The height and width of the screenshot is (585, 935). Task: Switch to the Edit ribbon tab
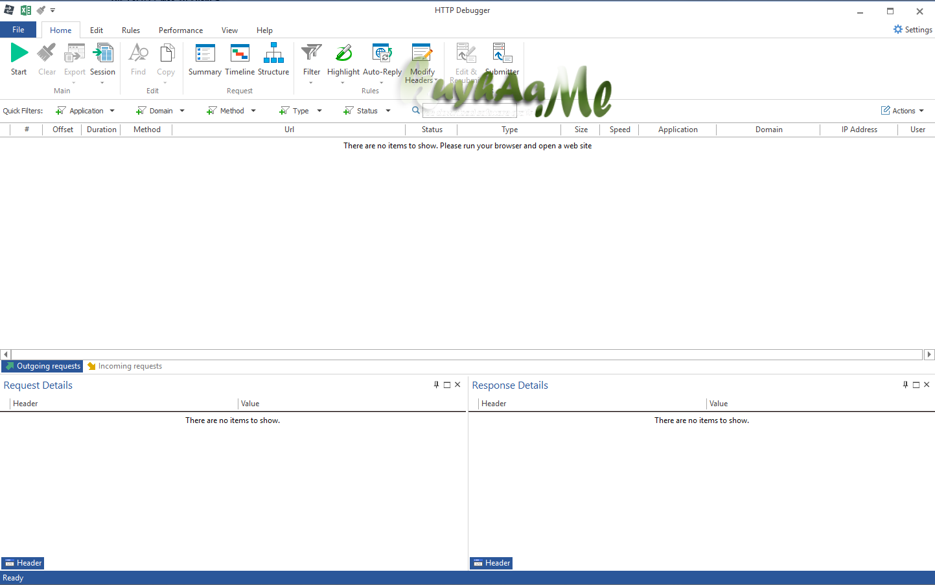click(x=97, y=30)
